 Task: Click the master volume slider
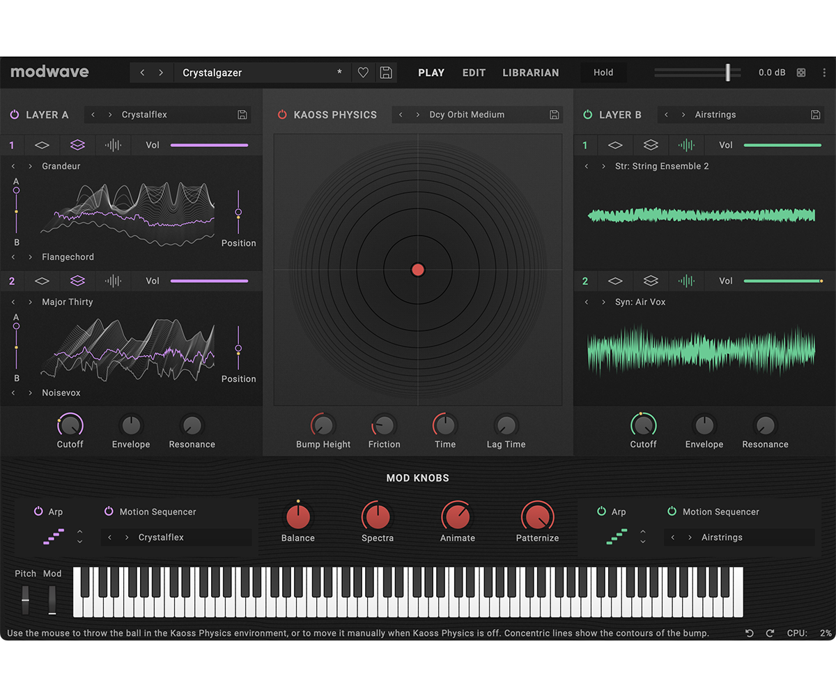point(697,72)
